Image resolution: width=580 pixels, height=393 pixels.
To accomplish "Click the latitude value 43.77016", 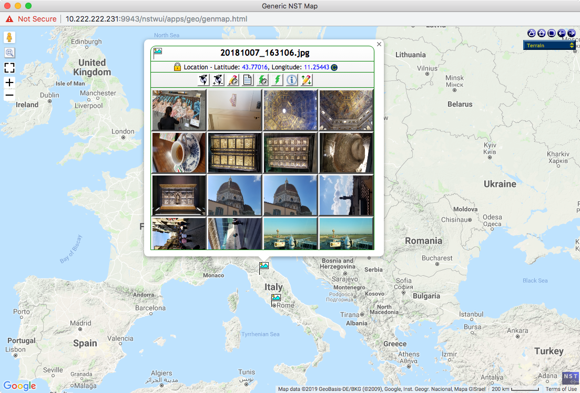I will pos(255,67).
